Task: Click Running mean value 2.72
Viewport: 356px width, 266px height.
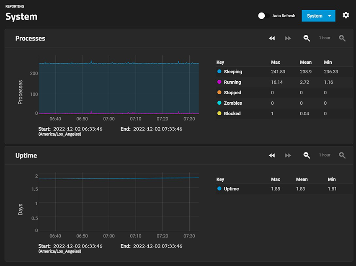Action: click(304, 82)
